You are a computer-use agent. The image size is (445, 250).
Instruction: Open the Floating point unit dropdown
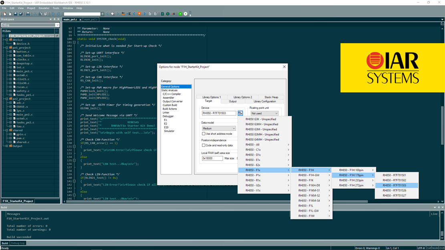click(264, 113)
